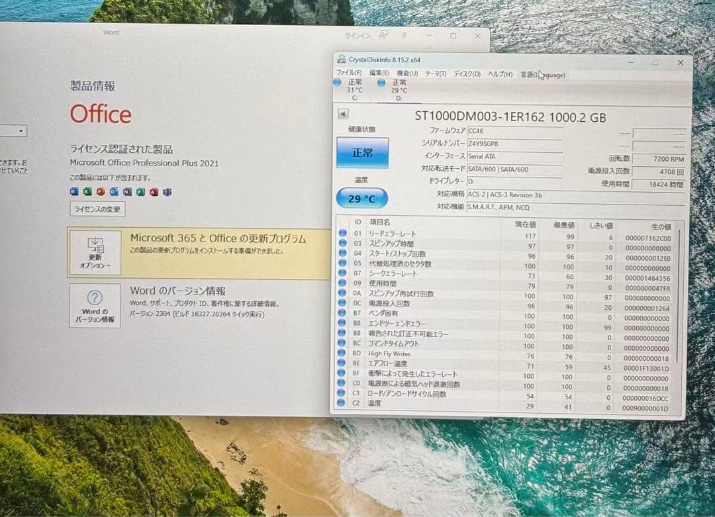The height and width of the screenshot is (517, 715).
Task: Click the blue 正常 health status box
Action: tap(362, 153)
